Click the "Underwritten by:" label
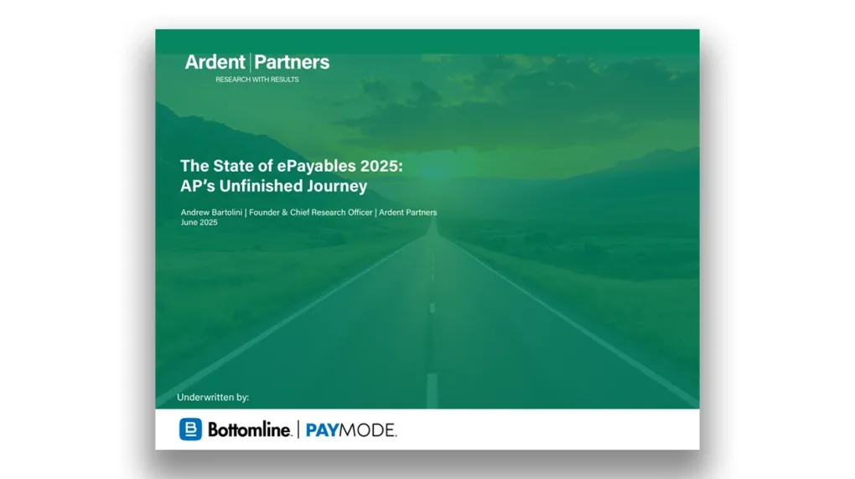 coord(213,397)
